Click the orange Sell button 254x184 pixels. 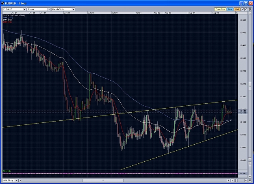tap(237, 9)
